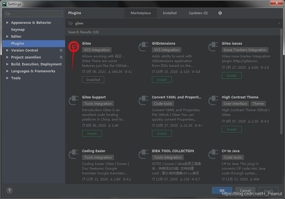Click the C# to Java plug icon
The width and height of the screenshot is (285, 199).
213,154
